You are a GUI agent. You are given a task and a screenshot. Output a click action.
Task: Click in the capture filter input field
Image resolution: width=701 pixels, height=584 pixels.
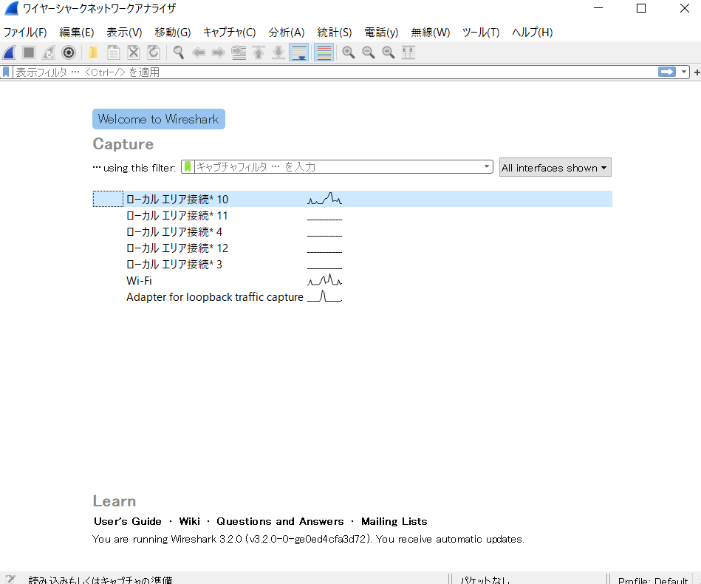[338, 167]
